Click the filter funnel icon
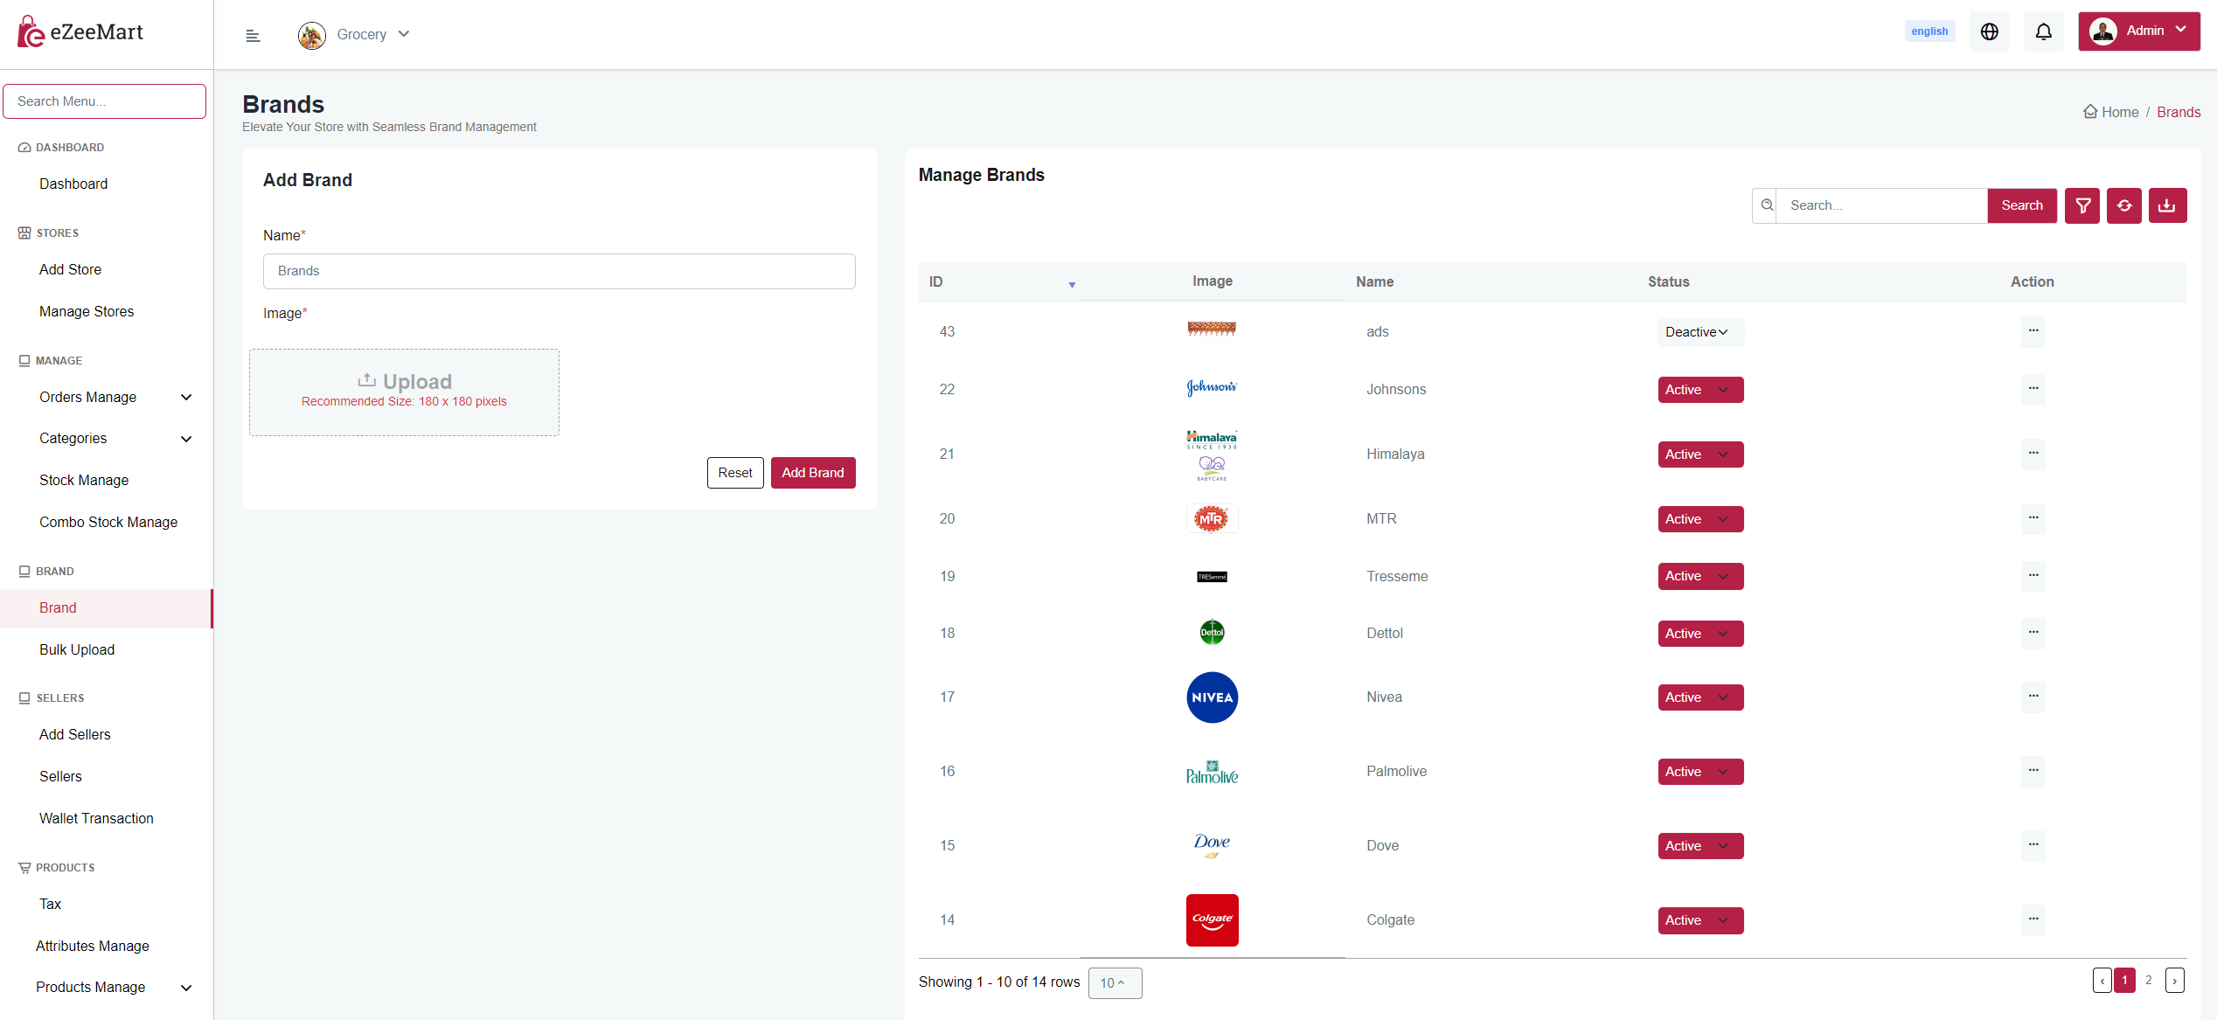The image size is (2217, 1020). (x=2082, y=205)
